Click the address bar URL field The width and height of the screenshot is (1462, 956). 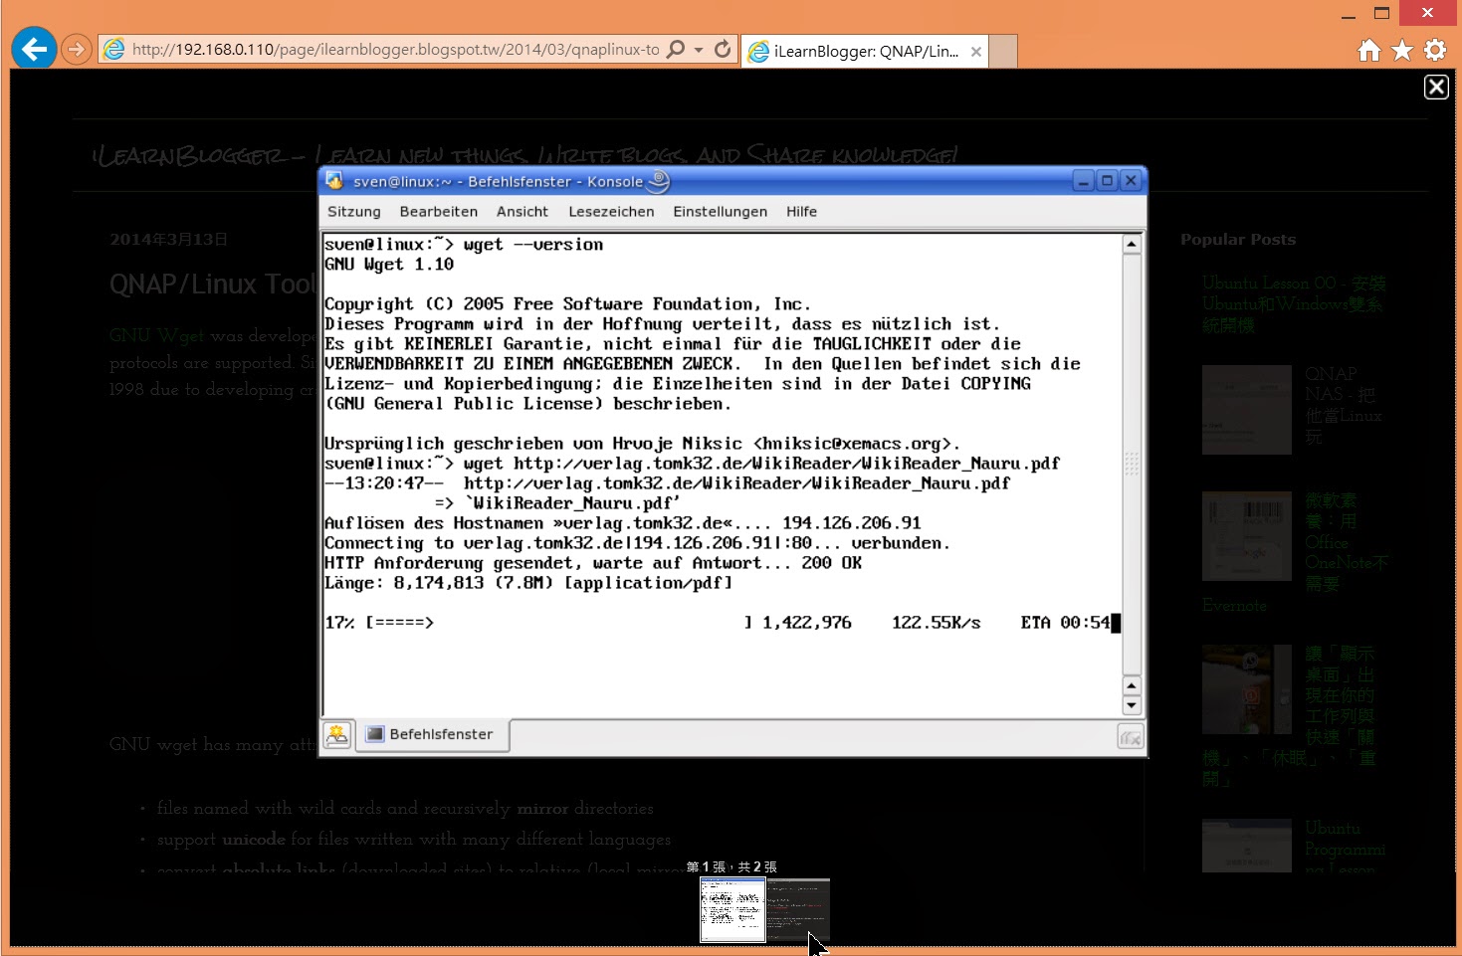[395, 49]
